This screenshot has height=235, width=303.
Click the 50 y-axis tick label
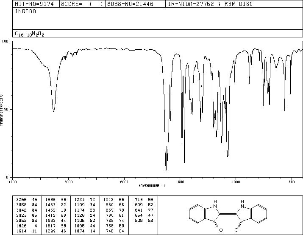(x=6, y=109)
